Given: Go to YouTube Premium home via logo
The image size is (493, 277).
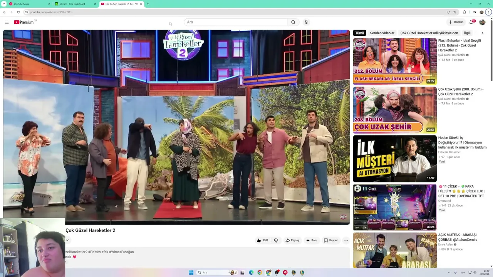Looking at the screenshot, I should point(24,22).
